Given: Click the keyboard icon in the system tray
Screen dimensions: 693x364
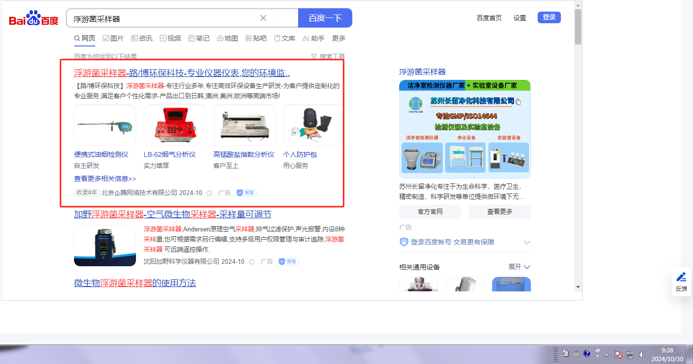Looking at the screenshot, I should pos(576,354).
